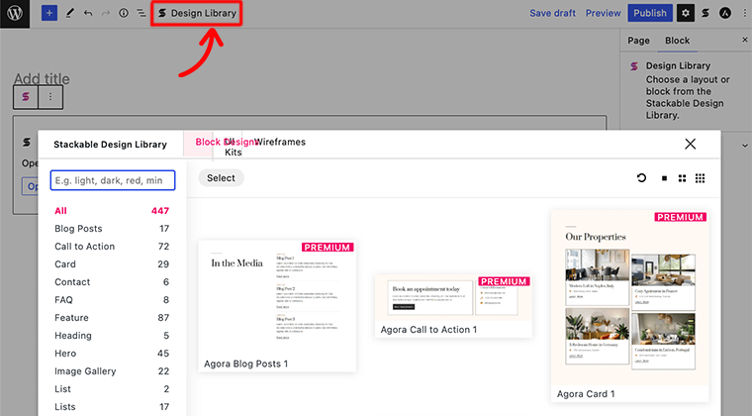Switch to single large column view icon
The image size is (752, 416).
[x=664, y=178]
